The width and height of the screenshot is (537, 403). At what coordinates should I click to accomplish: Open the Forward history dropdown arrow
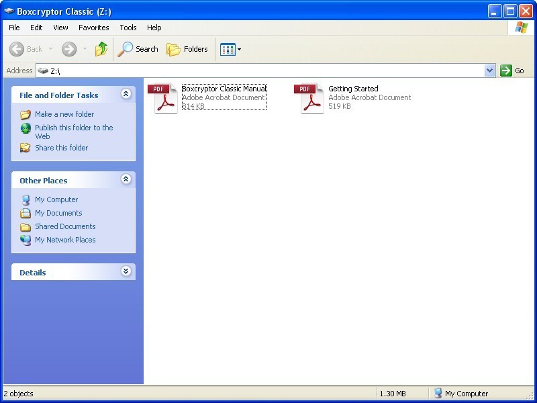pos(85,49)
